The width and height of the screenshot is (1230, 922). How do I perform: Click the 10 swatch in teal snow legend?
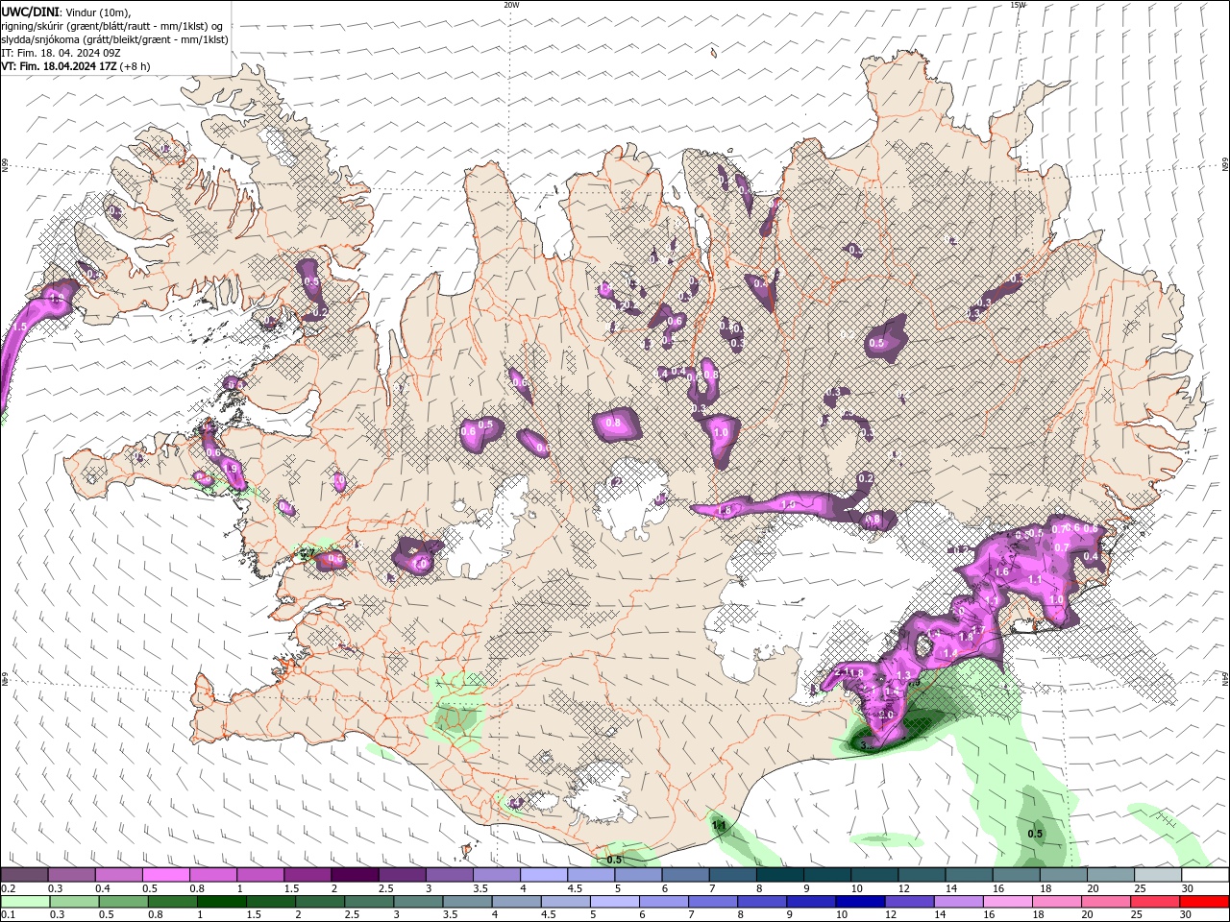(874, 875)
